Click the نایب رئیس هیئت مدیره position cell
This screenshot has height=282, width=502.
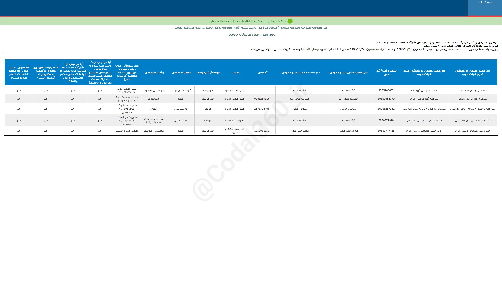click(235, 131)
